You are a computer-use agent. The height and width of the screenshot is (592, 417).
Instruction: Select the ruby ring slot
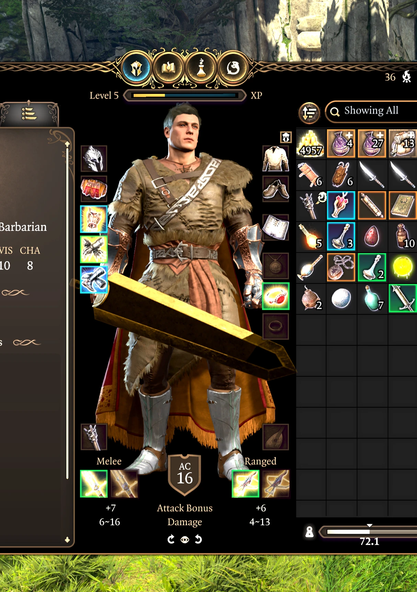click(x=276, y=297)
